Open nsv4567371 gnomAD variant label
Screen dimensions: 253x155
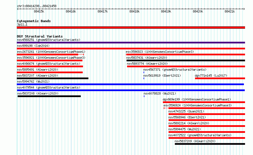pyautogui.click(x=175, y=70)
